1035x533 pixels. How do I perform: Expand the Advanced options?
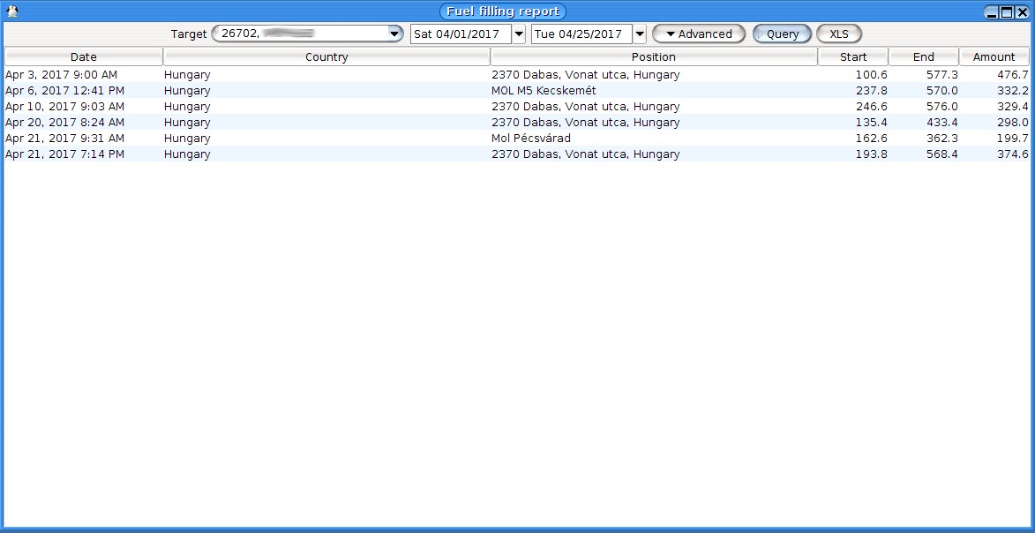(698, 34)
